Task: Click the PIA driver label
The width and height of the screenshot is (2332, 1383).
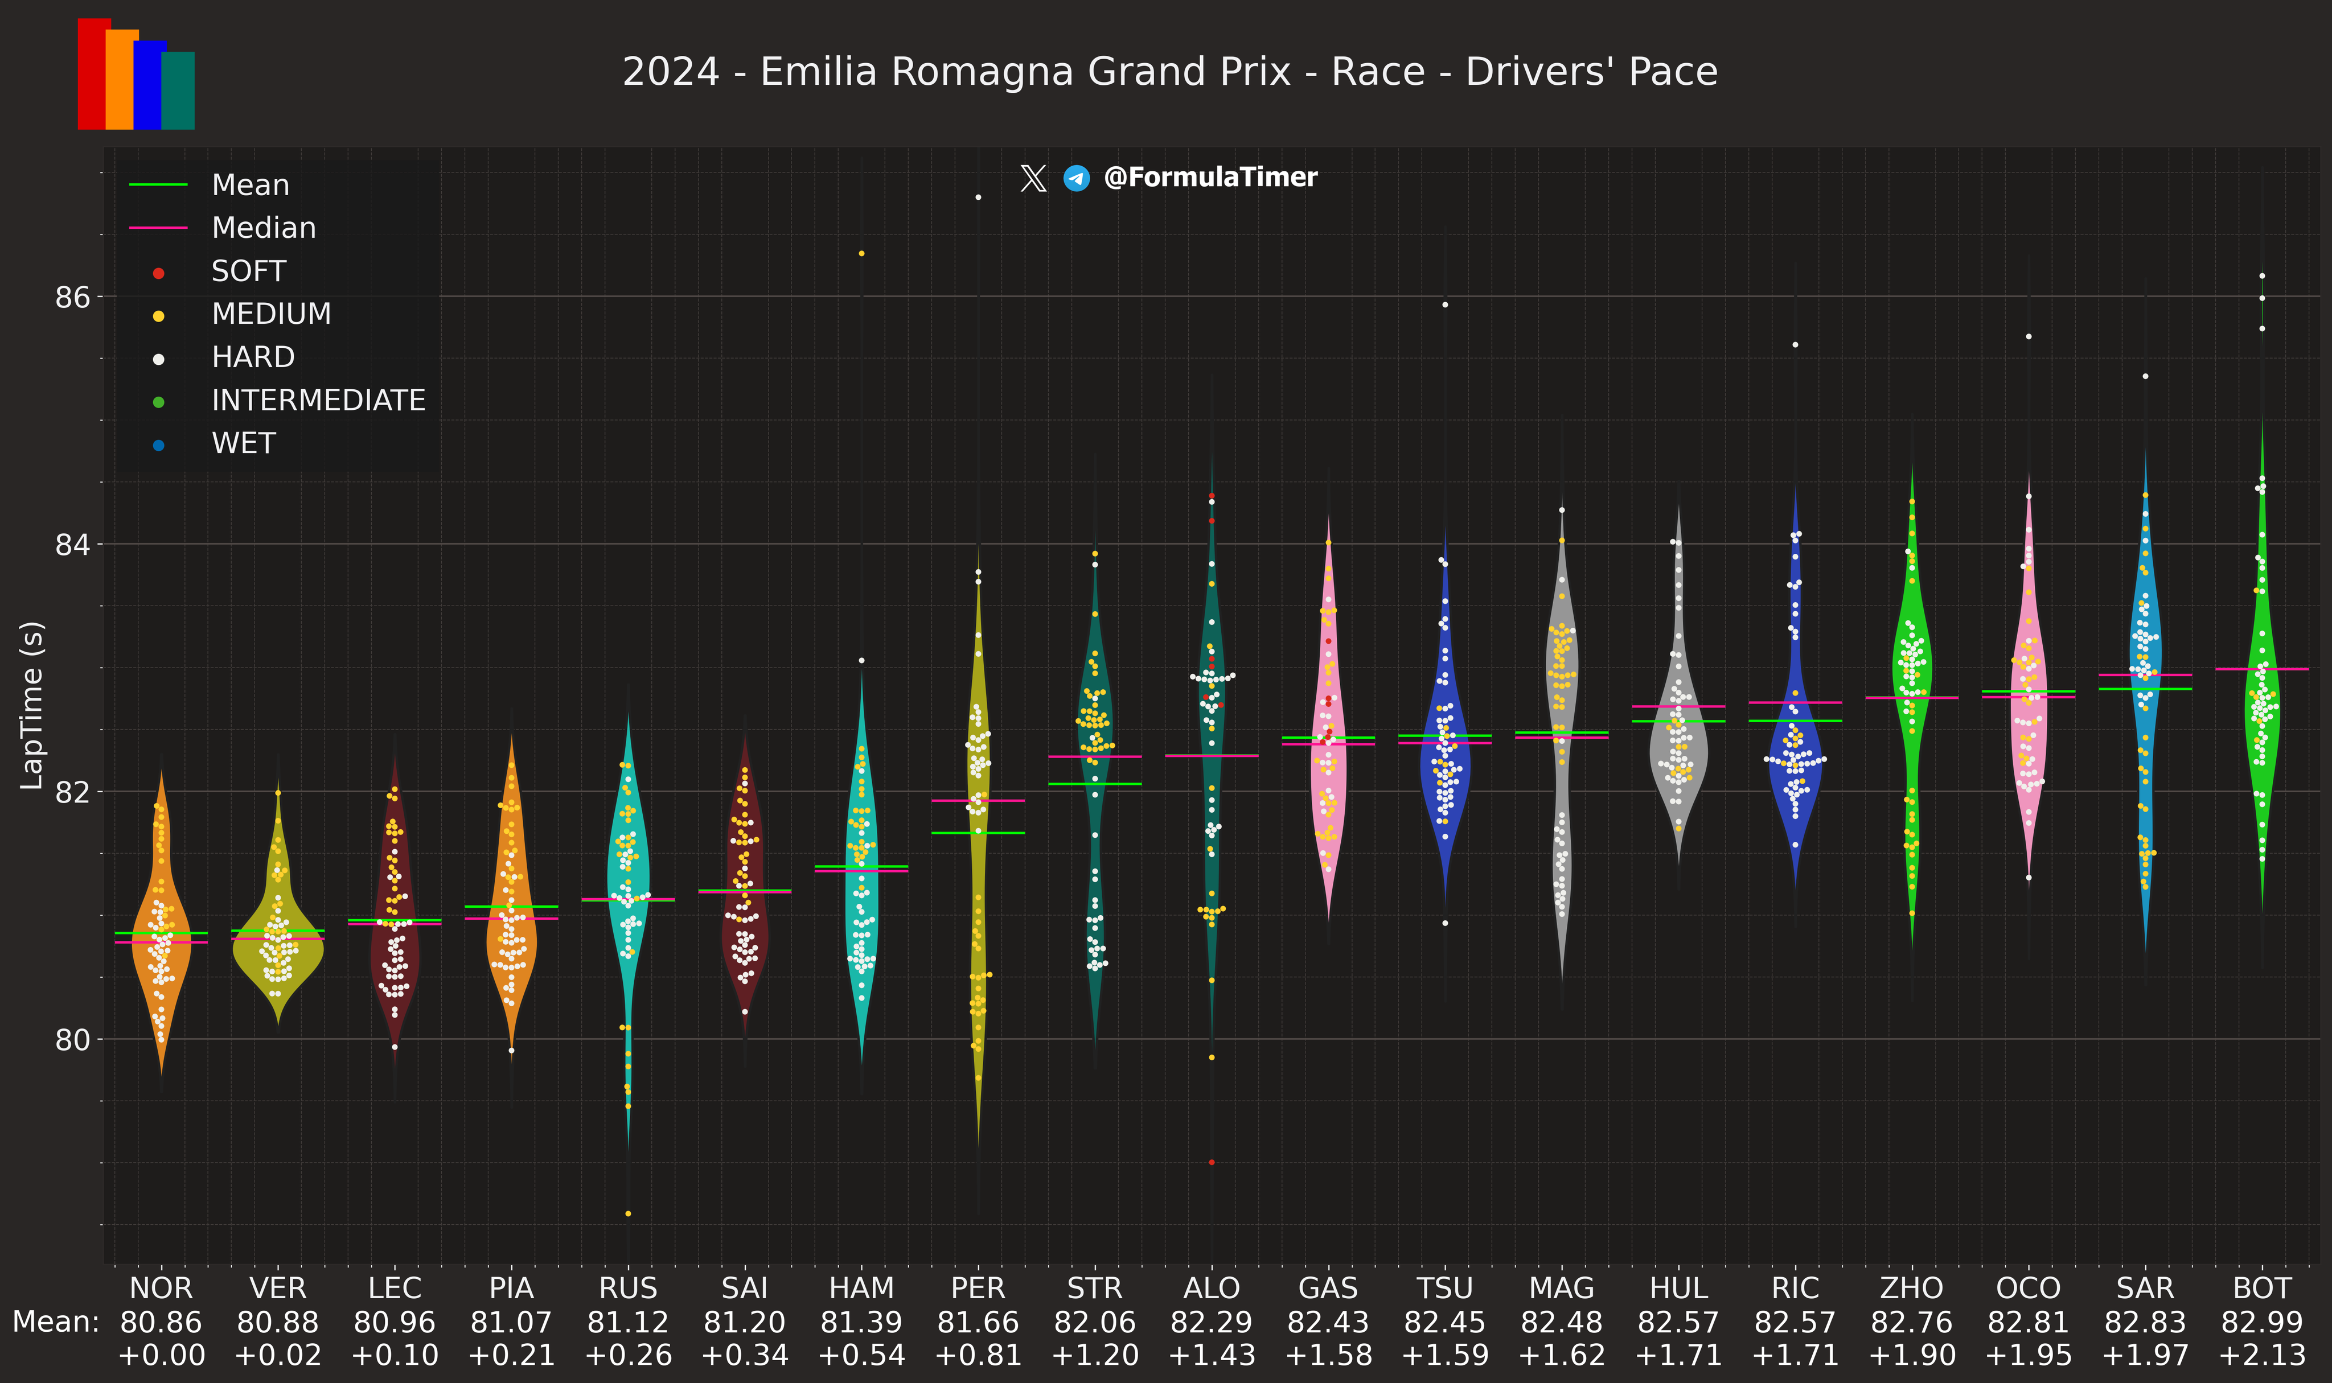Action: [512, 1288]
